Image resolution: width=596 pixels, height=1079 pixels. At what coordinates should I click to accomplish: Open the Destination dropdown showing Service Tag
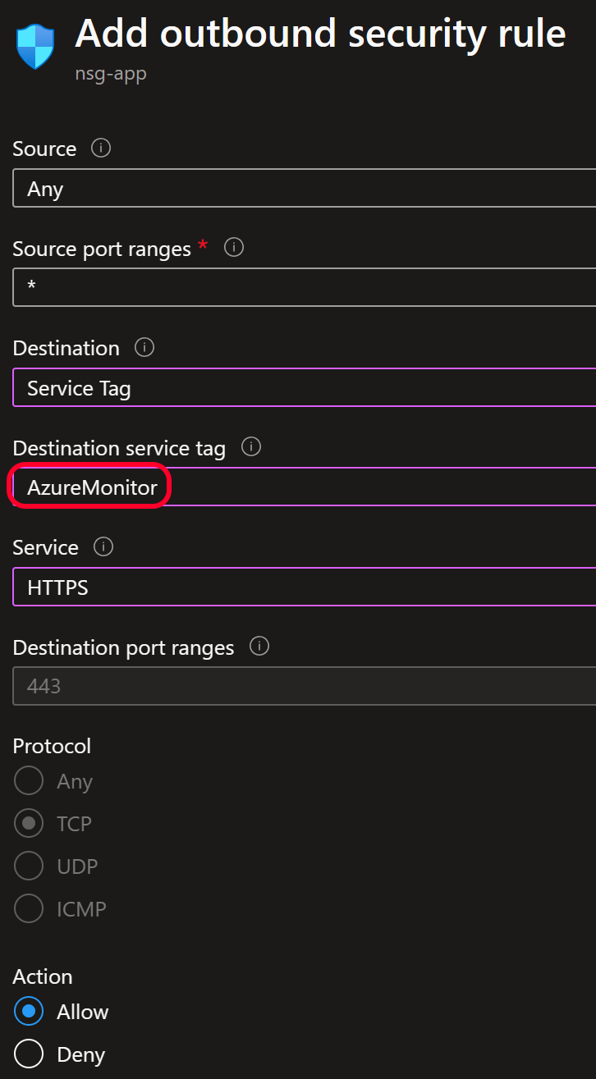[x=305, y=387]
